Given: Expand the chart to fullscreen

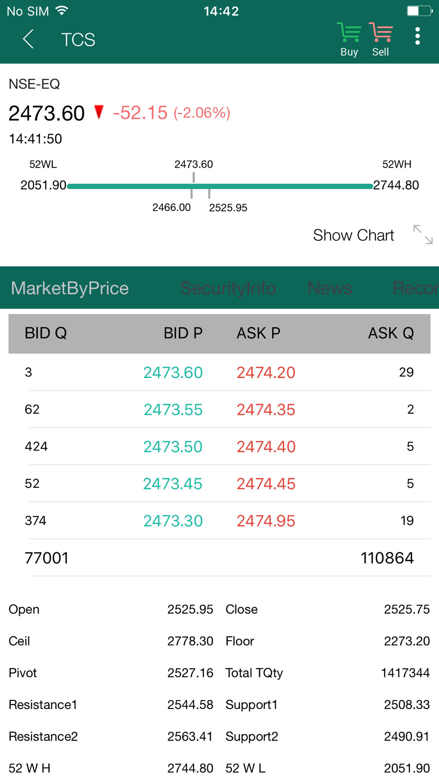Looking at the screenshot, I should (423, 235).
